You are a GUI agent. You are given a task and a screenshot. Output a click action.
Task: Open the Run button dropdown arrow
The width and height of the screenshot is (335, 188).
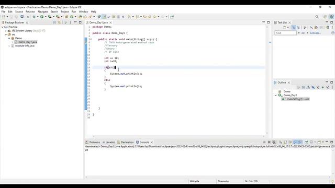[x=46, y=17]
